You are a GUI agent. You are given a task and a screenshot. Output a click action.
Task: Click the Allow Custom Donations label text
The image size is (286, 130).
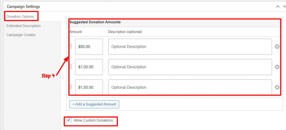[x=93, y=120]
